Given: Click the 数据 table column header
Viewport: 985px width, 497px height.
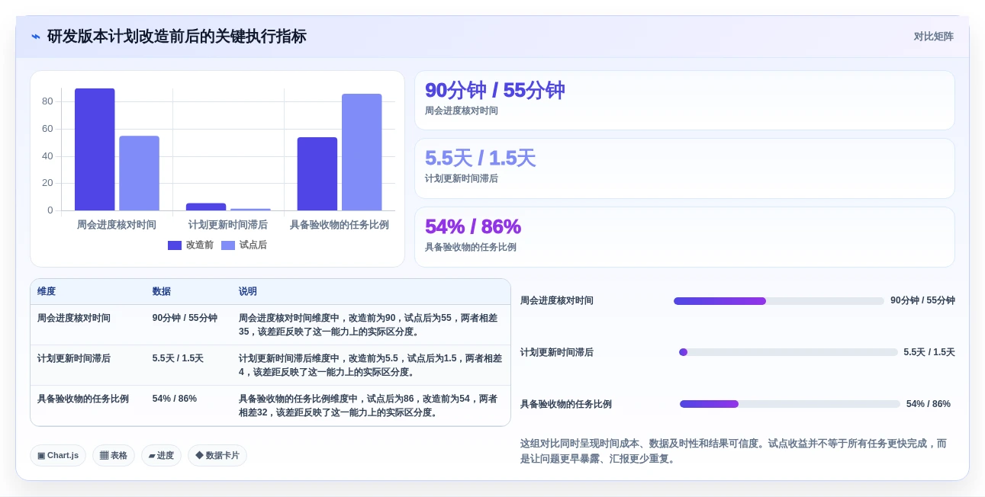Looking at the screenshot, I should [162, 291].
